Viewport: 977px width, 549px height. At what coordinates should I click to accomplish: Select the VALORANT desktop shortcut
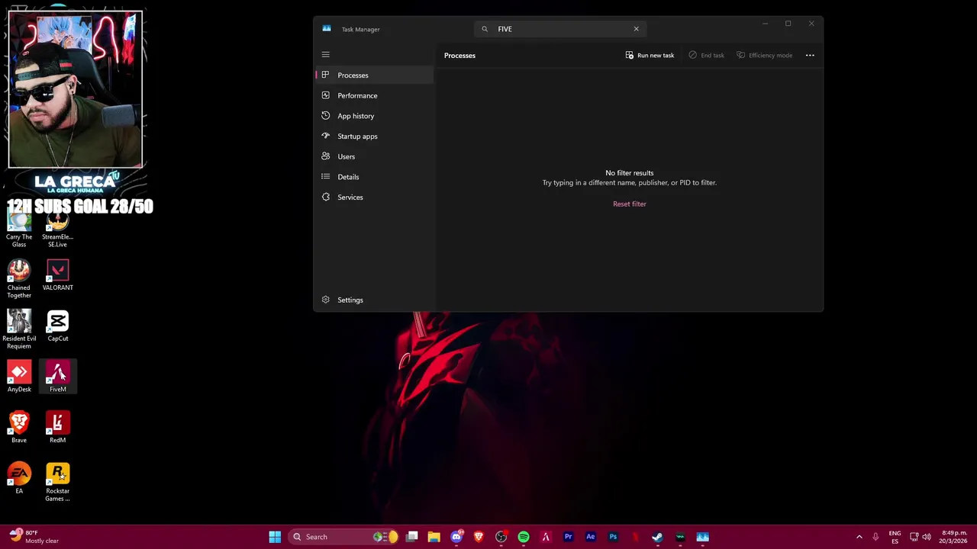point(57,275)
